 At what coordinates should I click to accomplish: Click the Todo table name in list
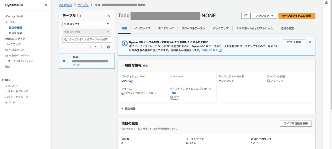pyautogui.click(x=90, y=61)
